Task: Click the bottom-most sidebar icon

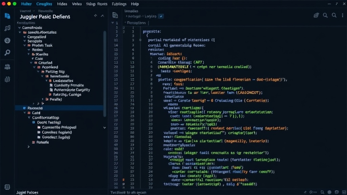Action: 7,187
